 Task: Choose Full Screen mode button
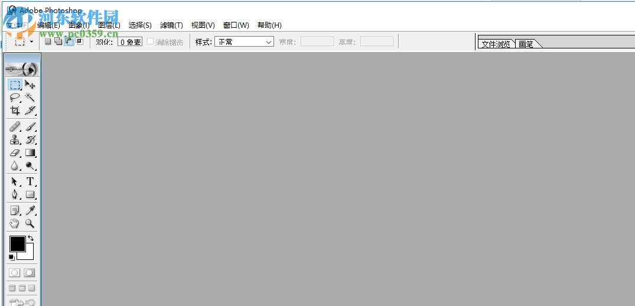click(31, 288)
